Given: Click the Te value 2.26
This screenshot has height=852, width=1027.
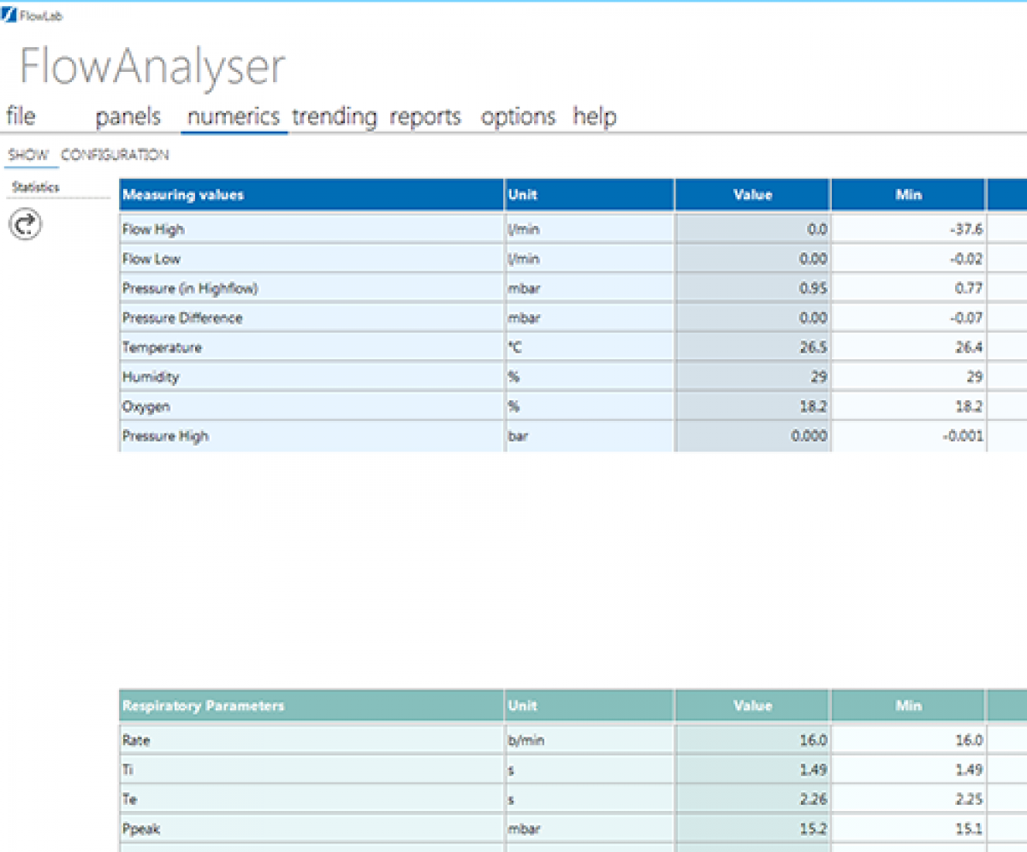Looking at the screenshot, I should [x=753, y=799].
